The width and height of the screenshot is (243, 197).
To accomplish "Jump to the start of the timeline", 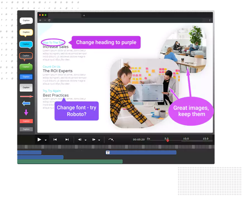I will (55, 140).
